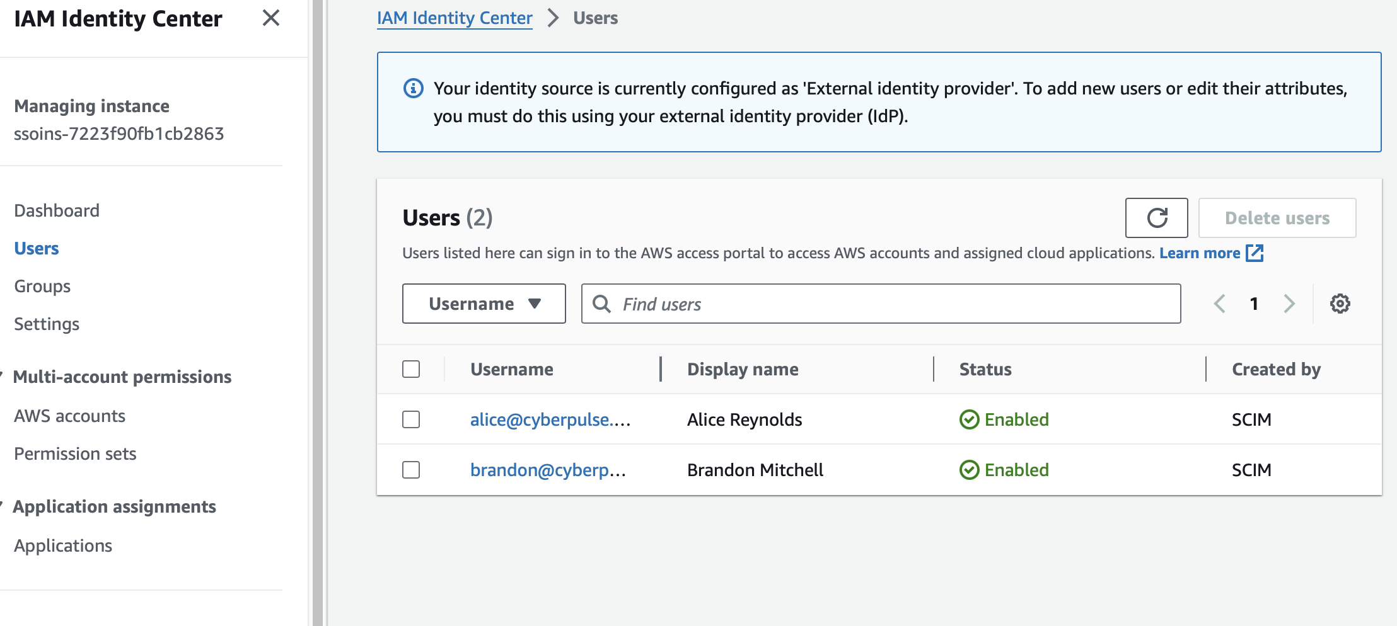Open table display preferences gear
1397x626 pixels.
tap(1340, 304)
